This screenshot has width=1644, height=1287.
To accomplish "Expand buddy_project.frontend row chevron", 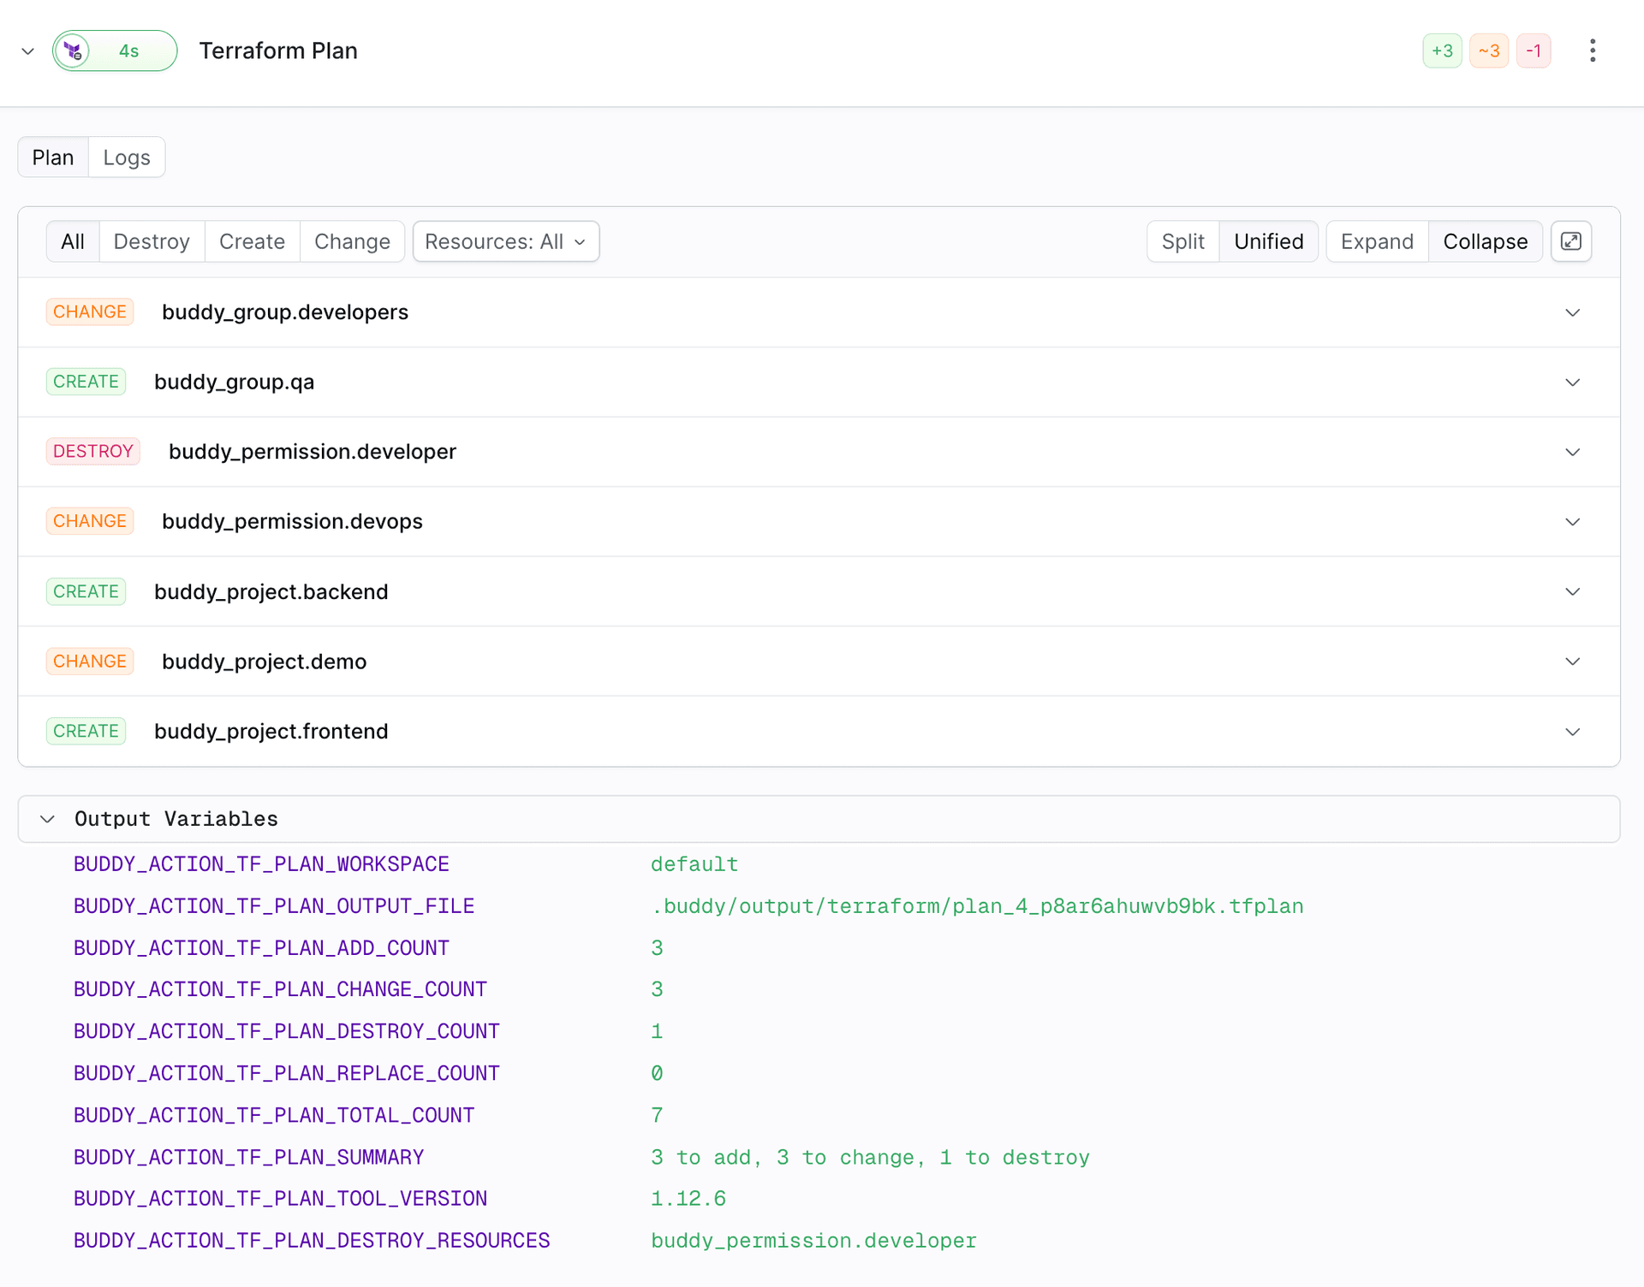I will [1573, 732].
